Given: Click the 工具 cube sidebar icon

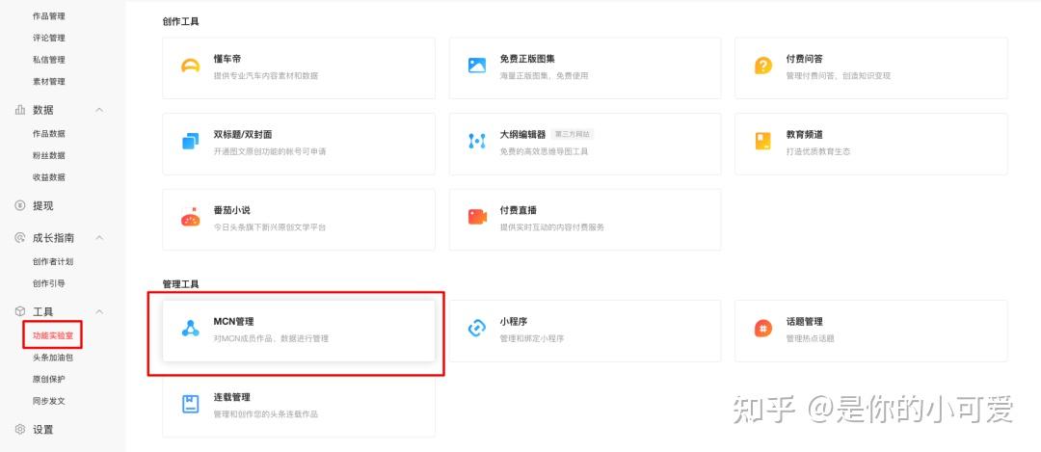Looking at the screenshot, I should [x=20, y=311].
